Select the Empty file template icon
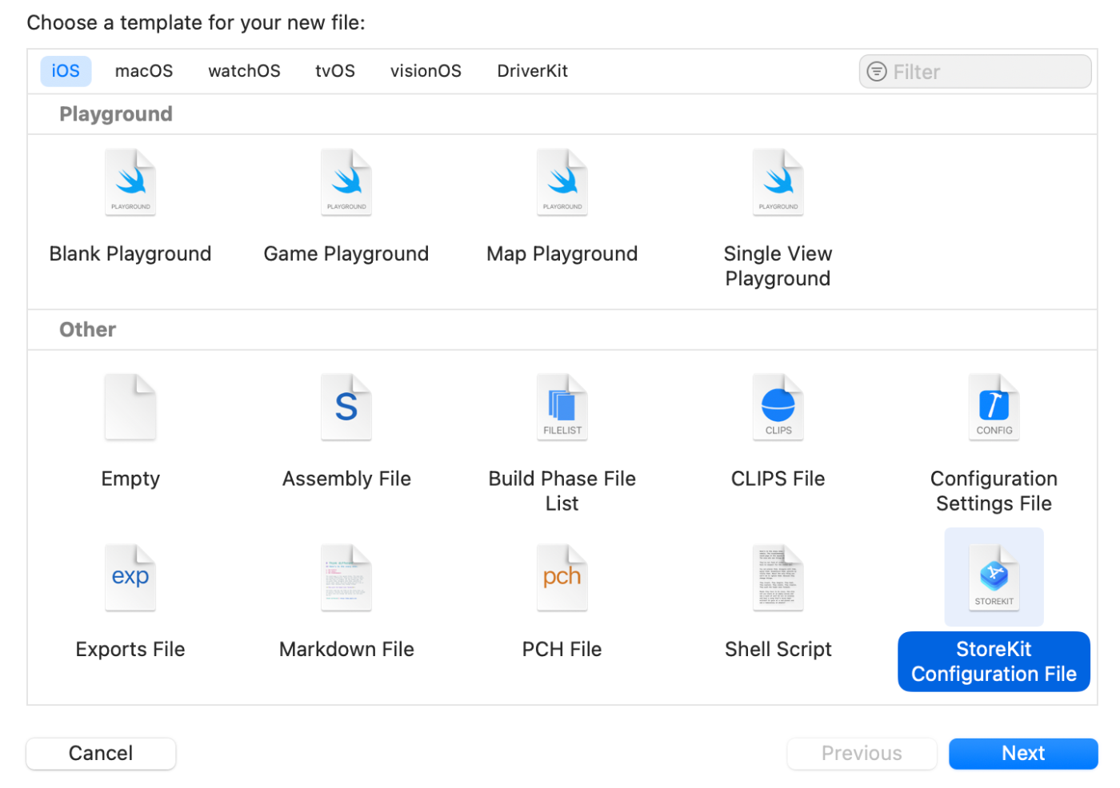 pos(130,407)
